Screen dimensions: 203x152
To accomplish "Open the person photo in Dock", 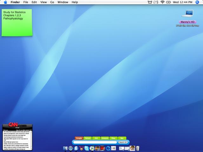I will pyautogui.click(x=132, y=148).
